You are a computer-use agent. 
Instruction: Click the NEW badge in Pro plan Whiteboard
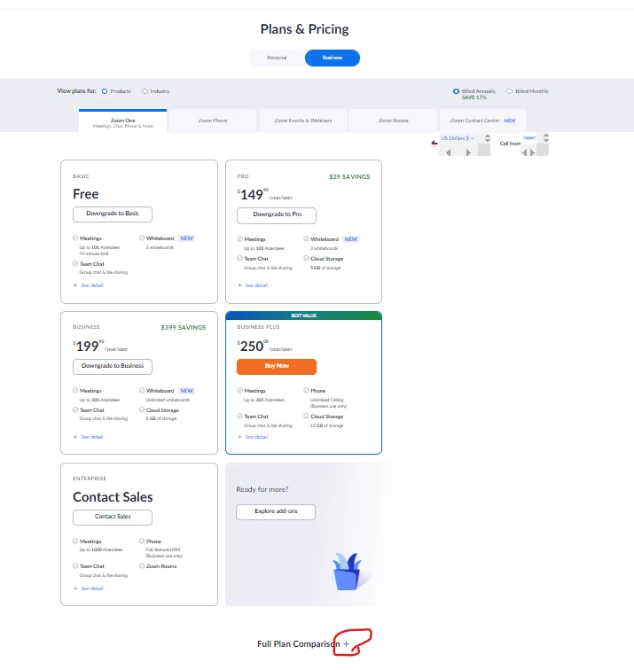[351, 239]
